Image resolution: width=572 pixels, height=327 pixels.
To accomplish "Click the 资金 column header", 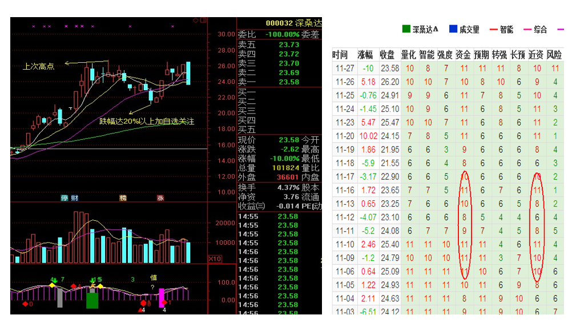I will click(x=464, y=55).
